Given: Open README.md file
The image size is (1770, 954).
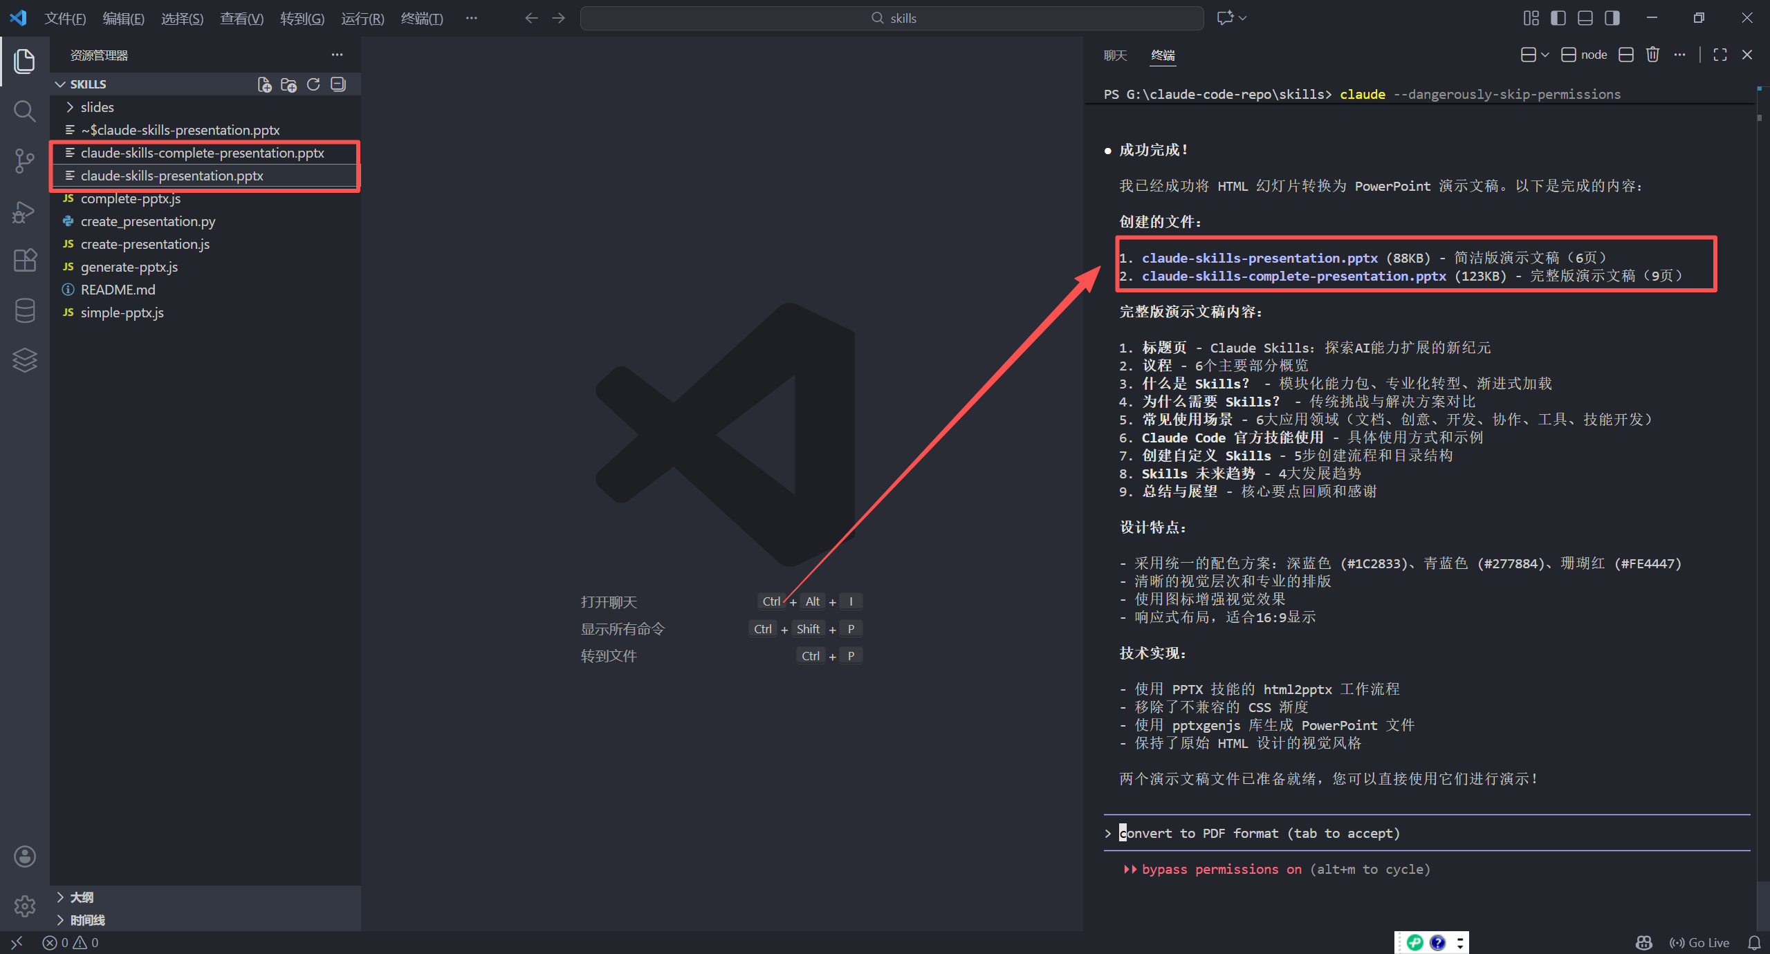Looking at the screenshot, I should (118, 290).
